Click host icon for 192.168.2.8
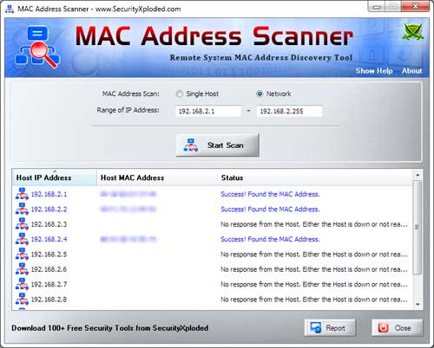Image resolution: width=434 pixels, height=348 pixels. 22,299
